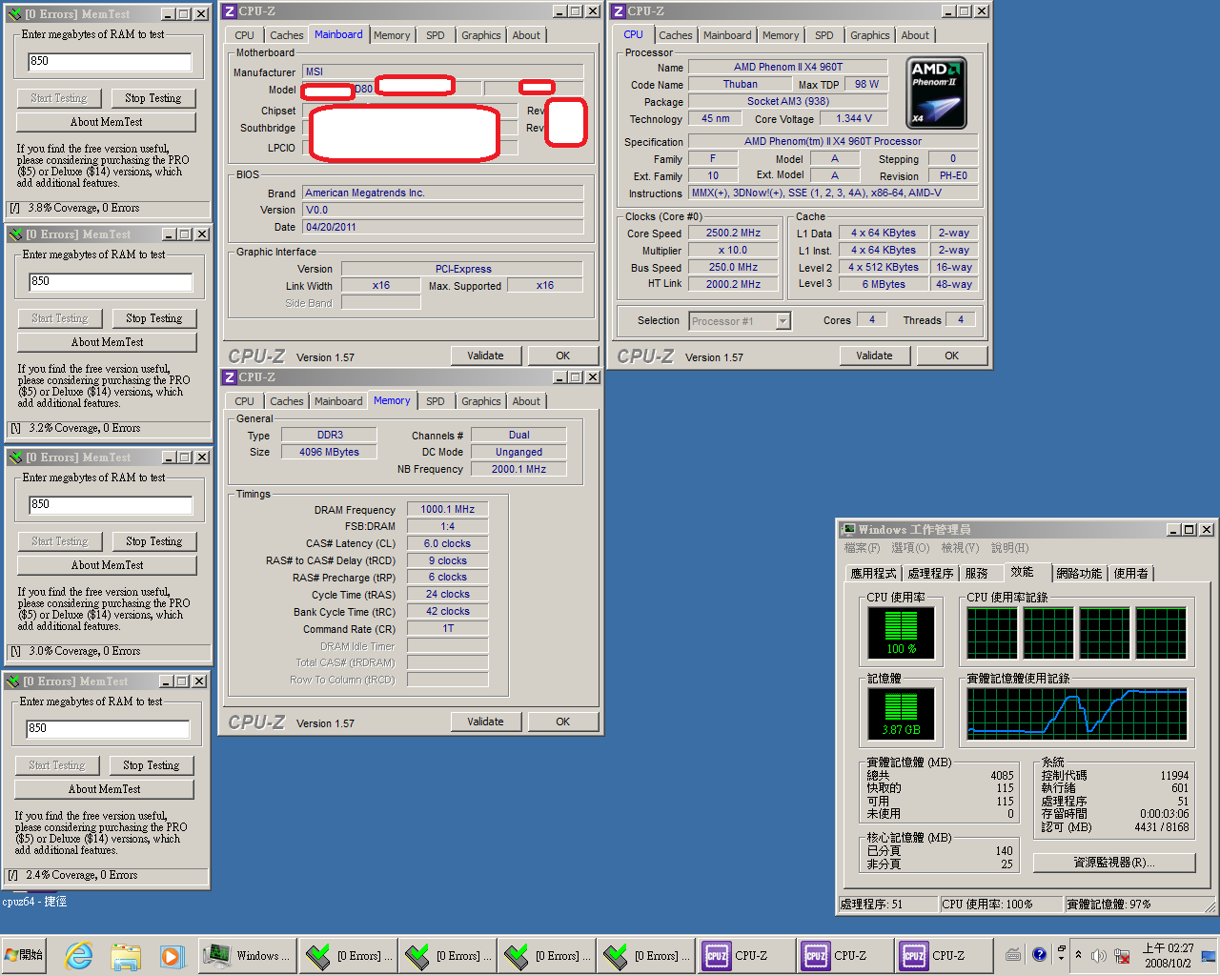This screenshot has height=976, width=1220.
Task: Open the 說明(H) menu in Task Manager
Action: tap(1009, 548)
